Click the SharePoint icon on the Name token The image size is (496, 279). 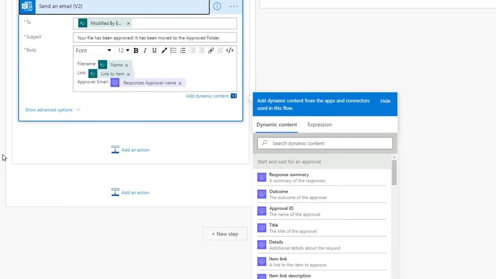(102, 65)
